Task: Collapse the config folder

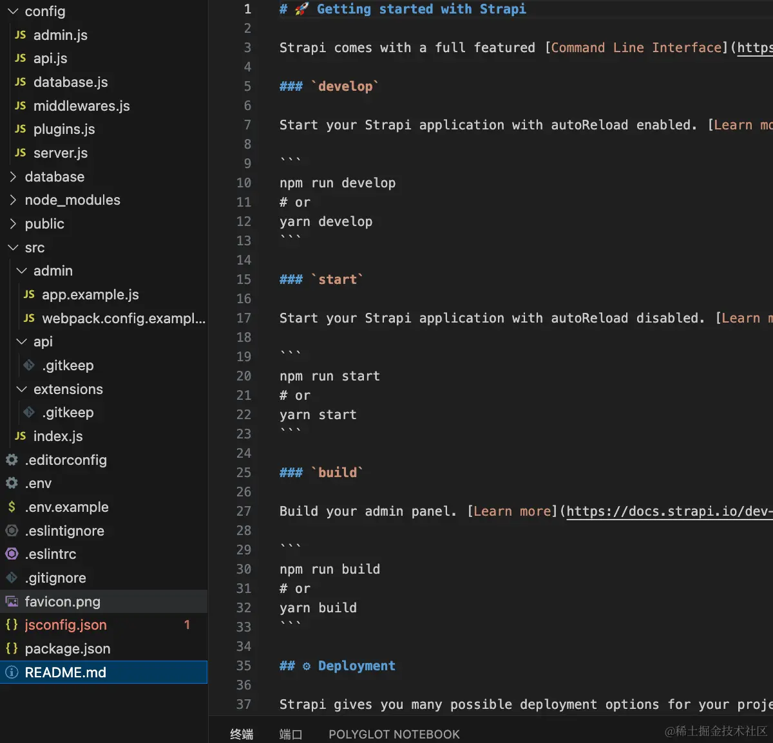Action: [12, 12]
